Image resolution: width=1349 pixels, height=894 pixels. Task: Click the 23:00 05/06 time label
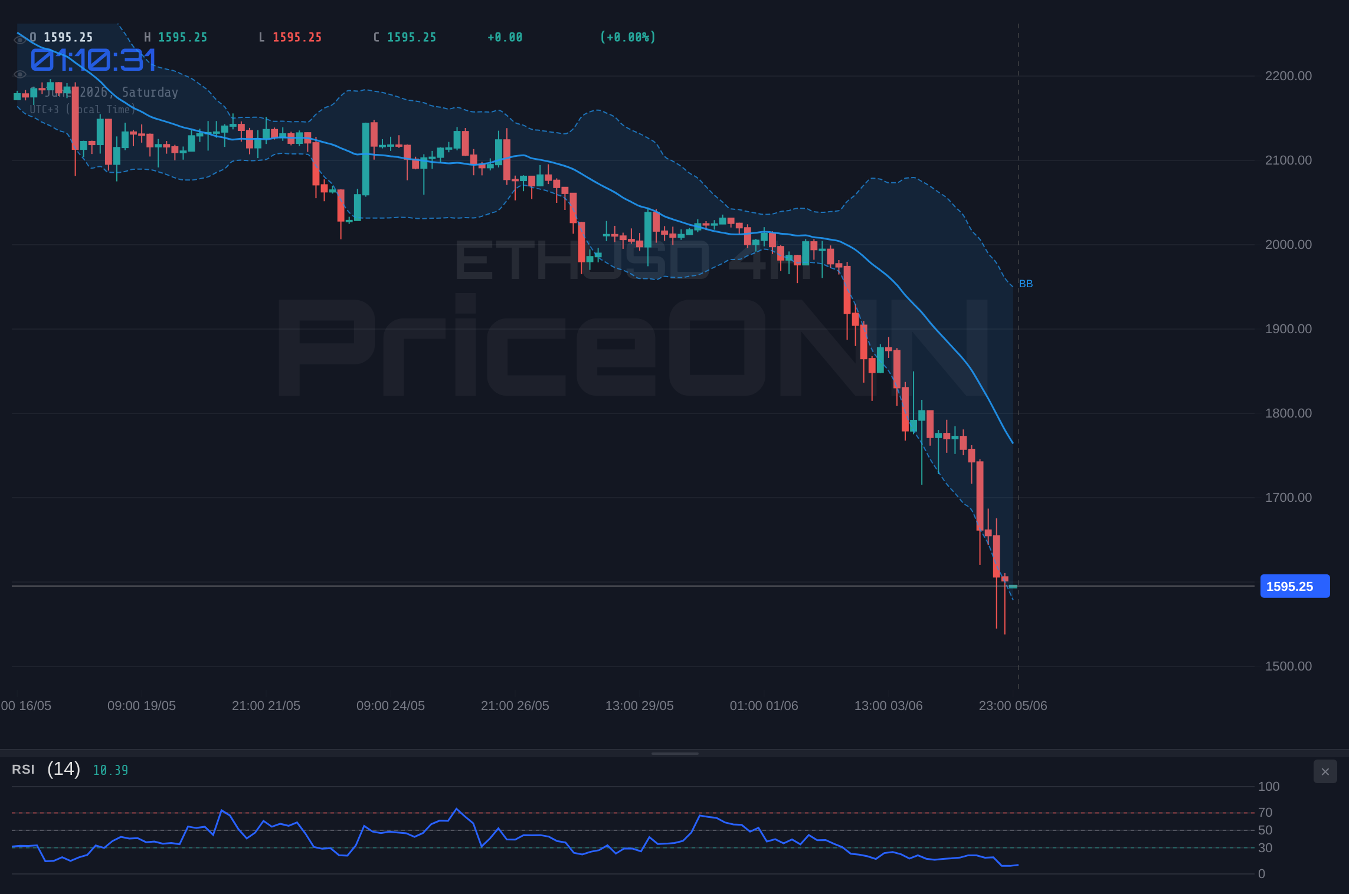(x=1013, y=706)
